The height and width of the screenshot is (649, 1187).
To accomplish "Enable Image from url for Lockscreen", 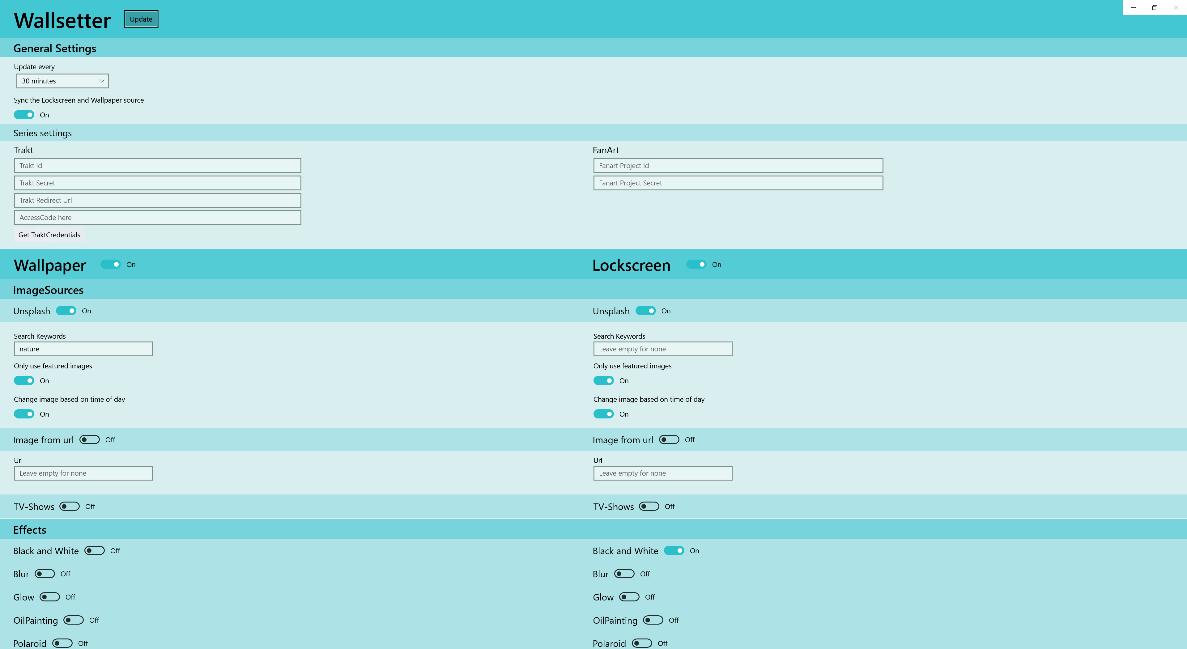I will coord(669,440).
